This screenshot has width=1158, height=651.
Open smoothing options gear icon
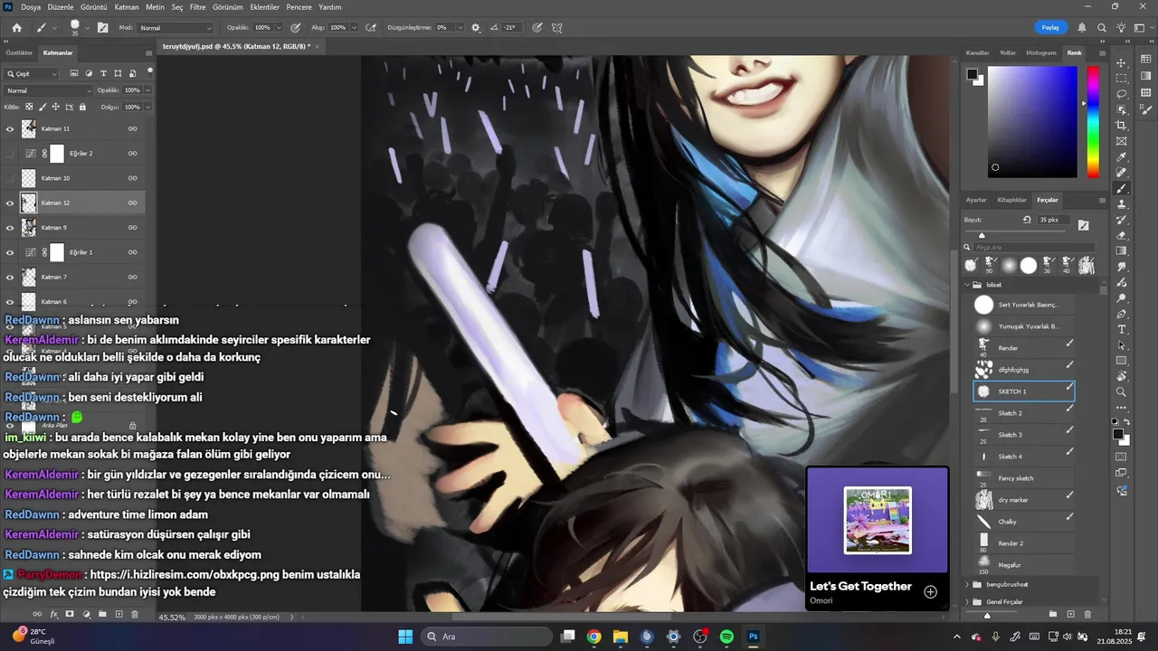[476, 28]
